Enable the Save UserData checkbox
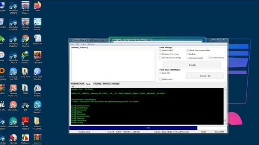The height and width of the screenshot is (145, 259). [x=209, y=58]
